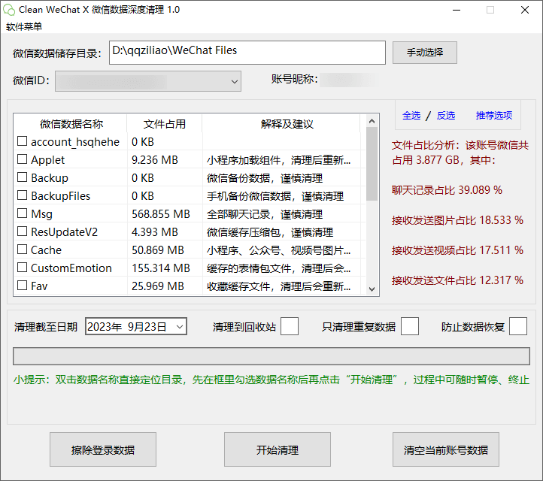Viewport: 543px width, 481px height.
Task: Click the 清空当前账号数据 button
Action: tap(446, 450)
